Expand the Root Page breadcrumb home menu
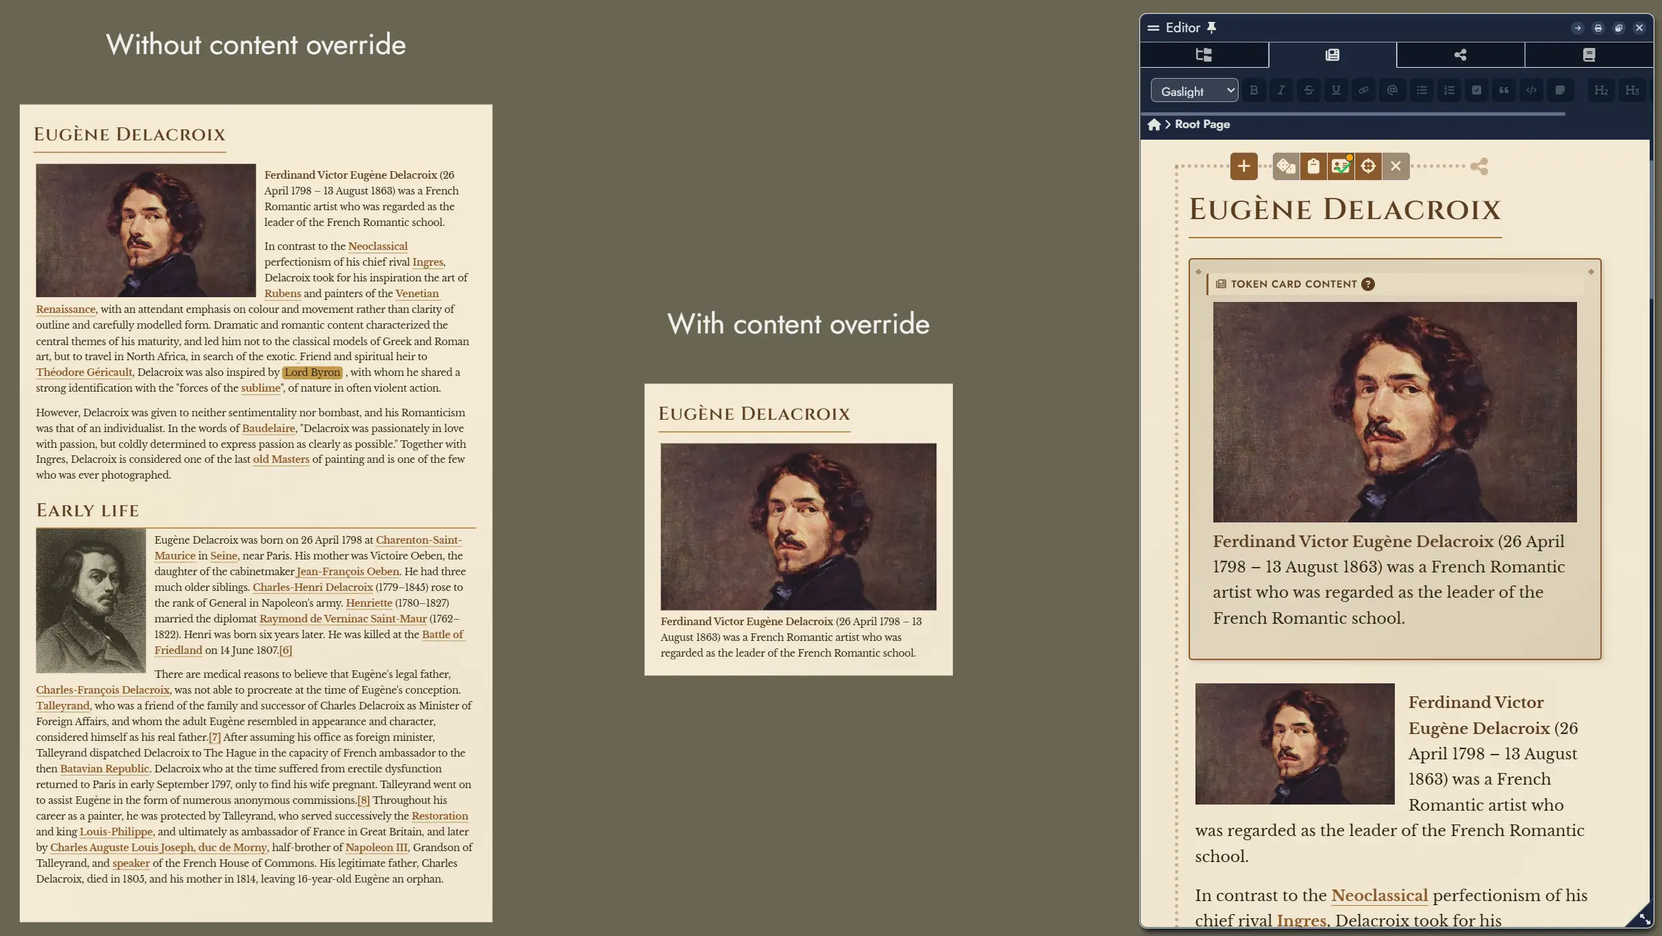Screen dimensions: 1662x936 click(1154, 124)
